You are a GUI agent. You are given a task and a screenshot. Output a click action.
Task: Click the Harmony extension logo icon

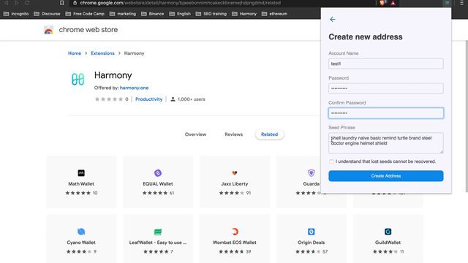[x=78, y=80]
